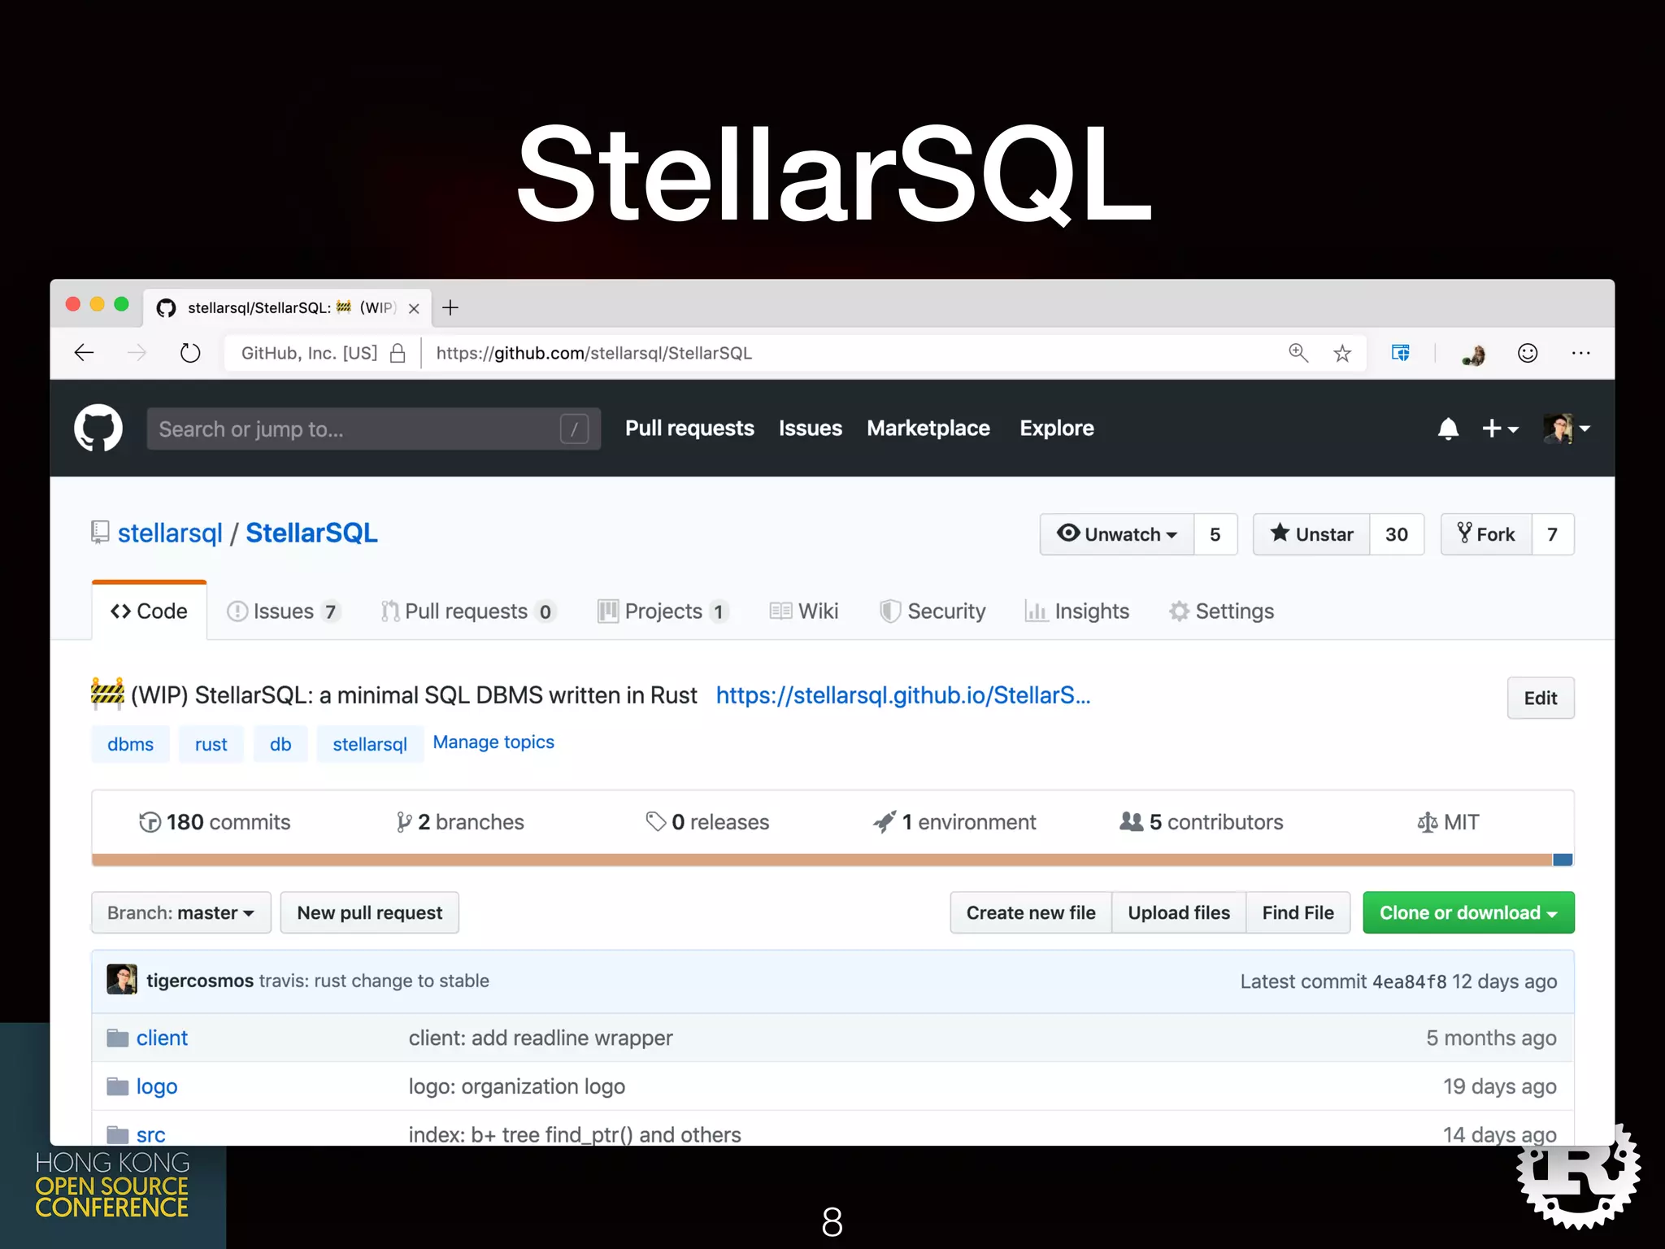This screenshot has height=1249, width=1665.
Task: Select the Code tab
Action: pyautogui.click(x=149, y=611)
